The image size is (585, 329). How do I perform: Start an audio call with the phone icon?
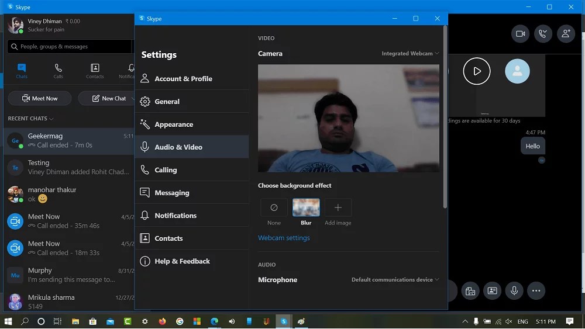tap(543, 33)
